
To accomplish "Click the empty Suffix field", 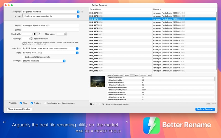I will tap(50, 30).
